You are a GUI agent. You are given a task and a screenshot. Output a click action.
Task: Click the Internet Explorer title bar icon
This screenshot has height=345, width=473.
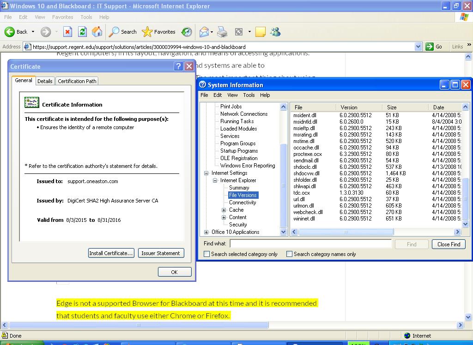5,6
